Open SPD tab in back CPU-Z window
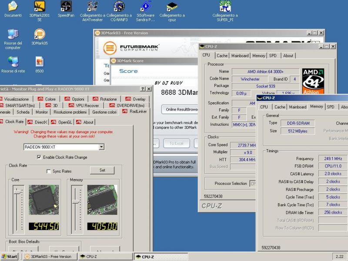The width and height of the screenshot is (348, 261). click(x=273, y=56)
